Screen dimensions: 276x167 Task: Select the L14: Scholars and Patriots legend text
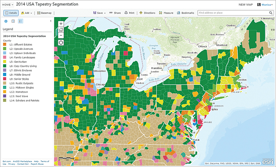click(24, 100)
